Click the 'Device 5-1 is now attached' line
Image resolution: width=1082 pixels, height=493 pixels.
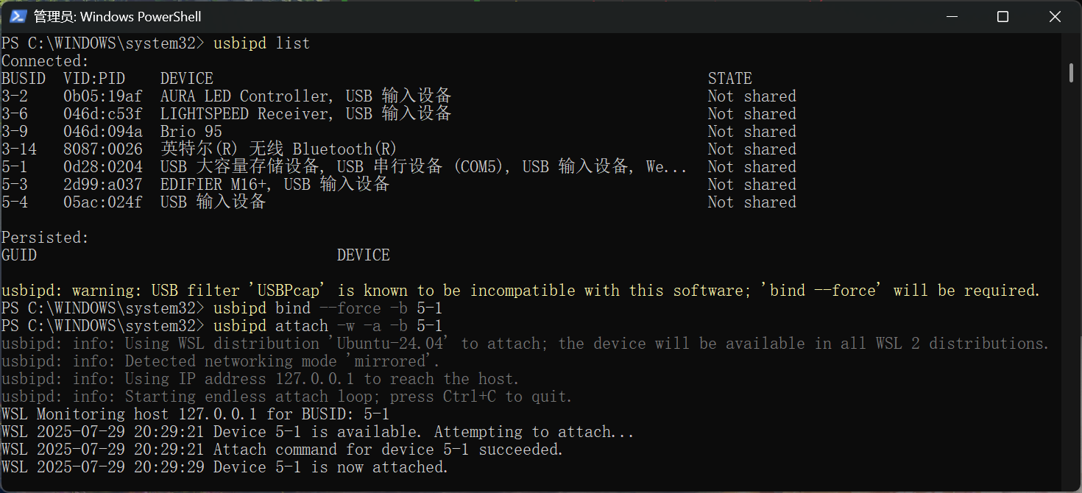click(x=224, y=467)
